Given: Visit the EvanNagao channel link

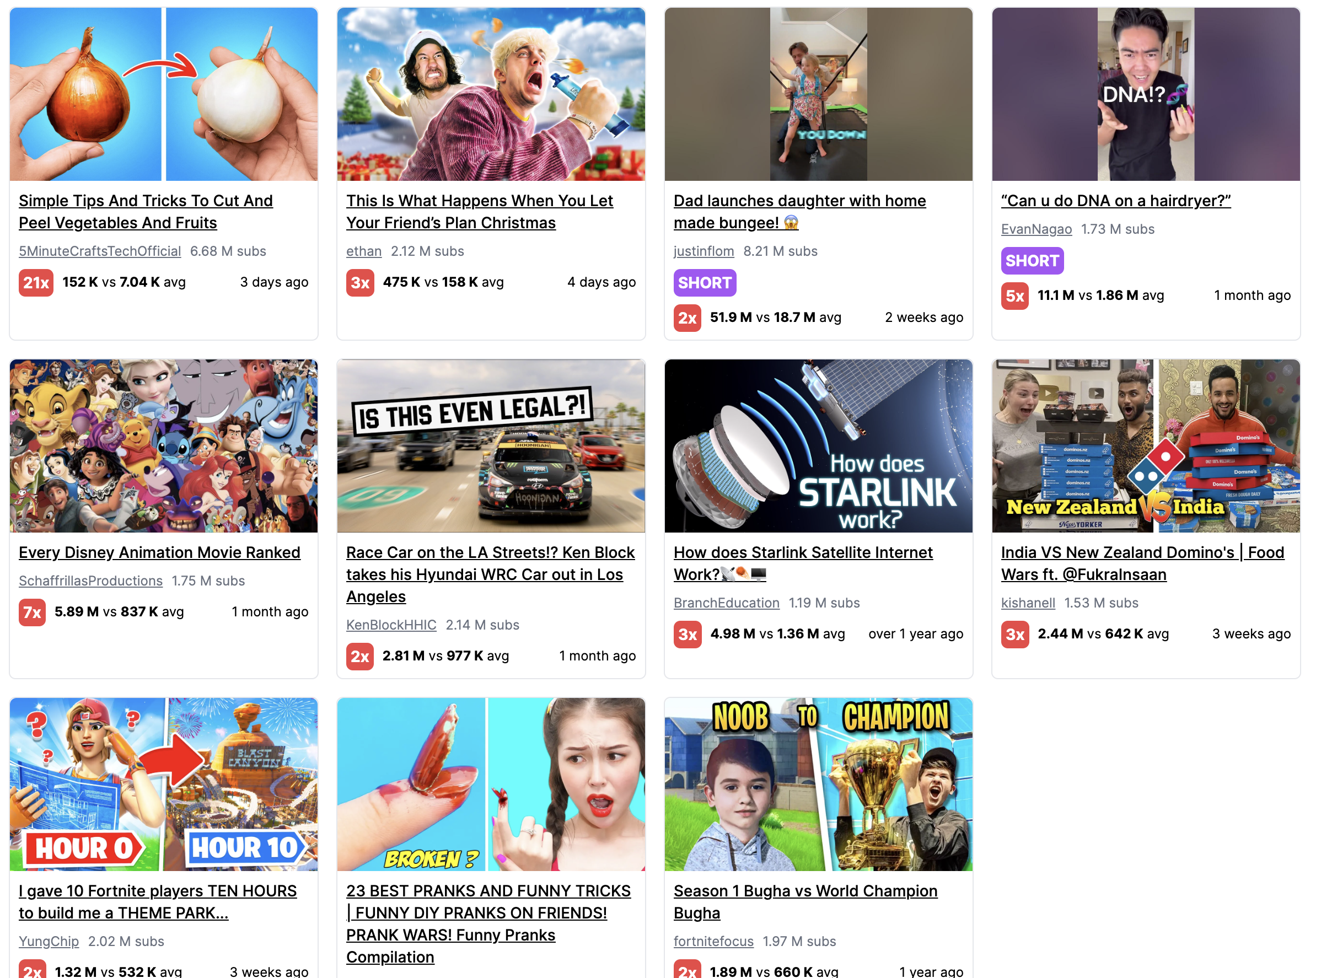Looking at the screenshot, I should pos(1036,229).
